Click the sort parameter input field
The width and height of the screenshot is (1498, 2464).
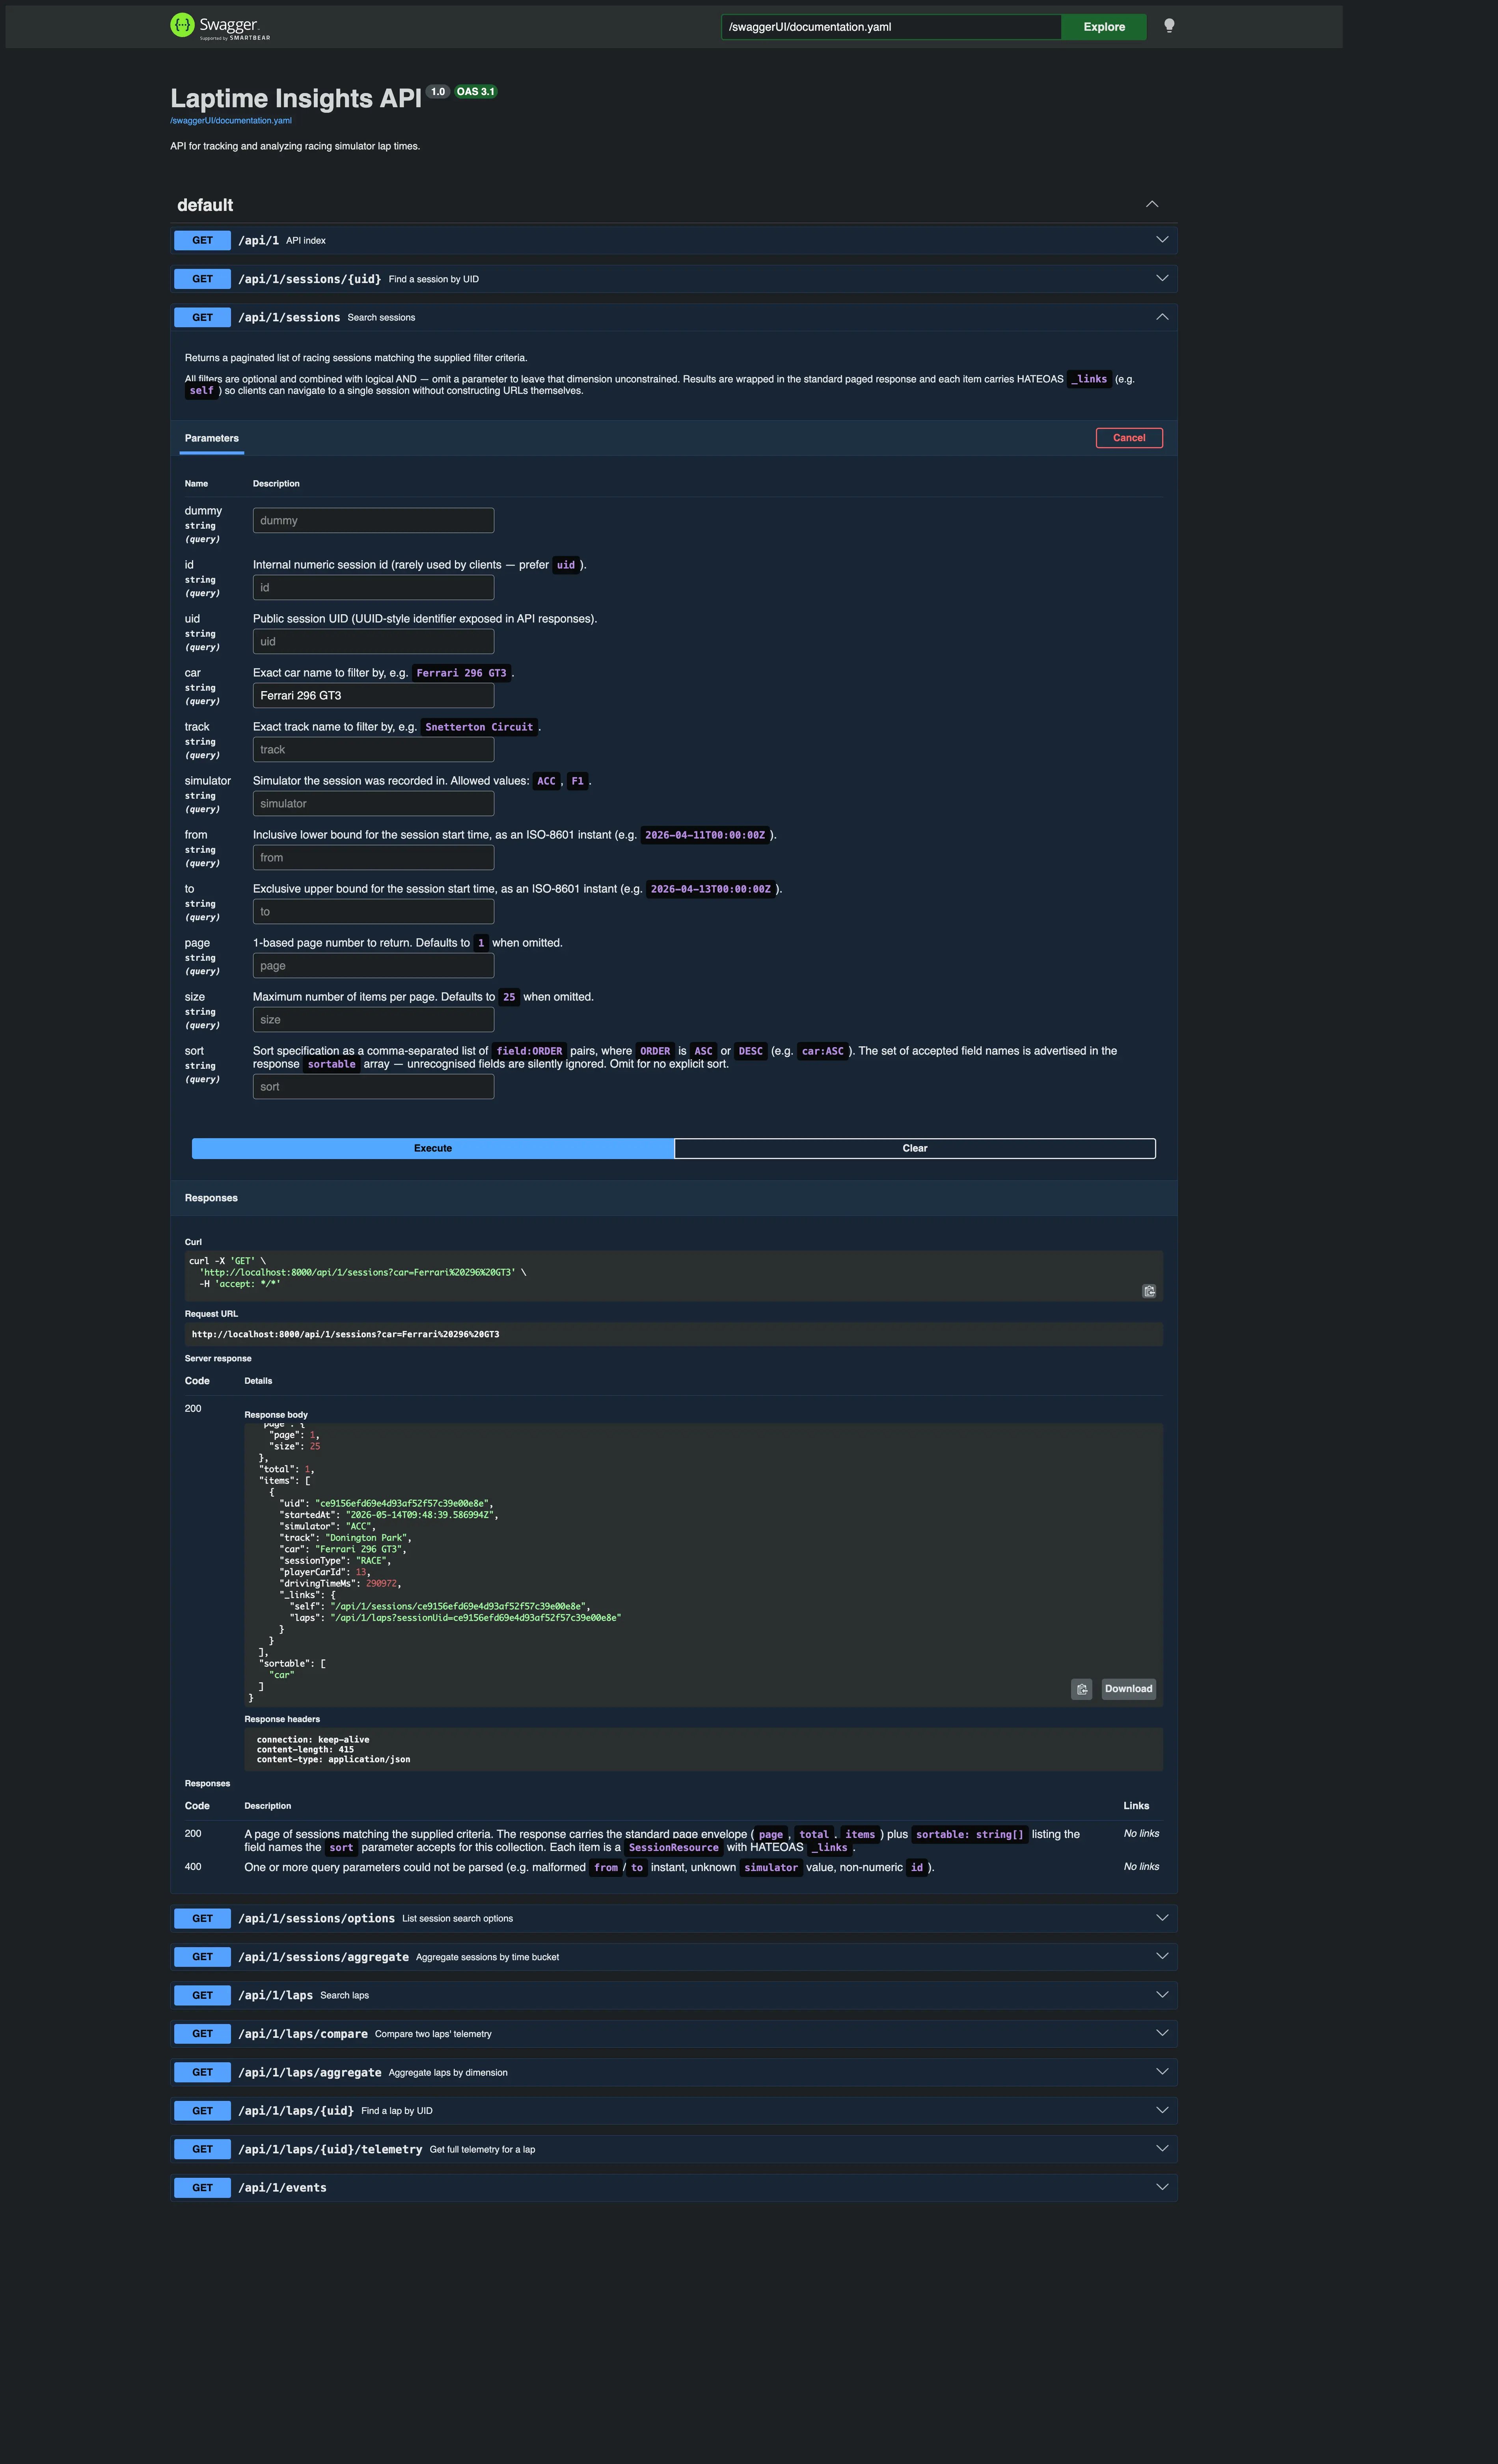[x=373, y=1087]
